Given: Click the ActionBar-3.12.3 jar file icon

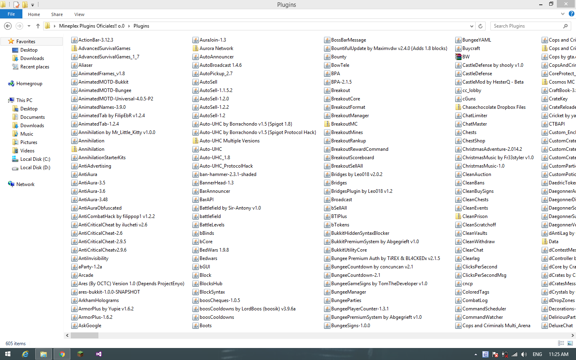Looking at the screenshot, I should click(x=74, y=40).
